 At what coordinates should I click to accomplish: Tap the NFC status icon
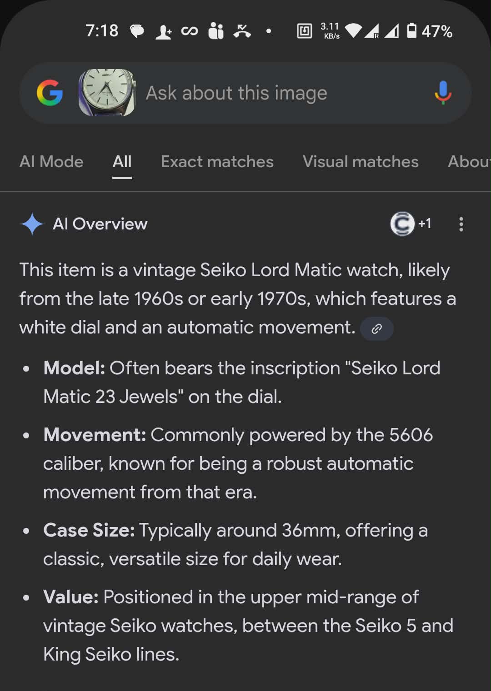pyautogui.click(x=304, y=31)
